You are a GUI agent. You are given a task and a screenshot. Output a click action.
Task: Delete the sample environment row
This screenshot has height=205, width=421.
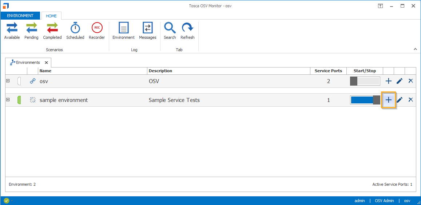tap(410, 100)
